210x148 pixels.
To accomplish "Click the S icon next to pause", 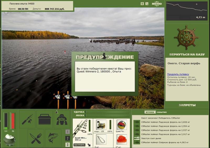I will 147,4.
